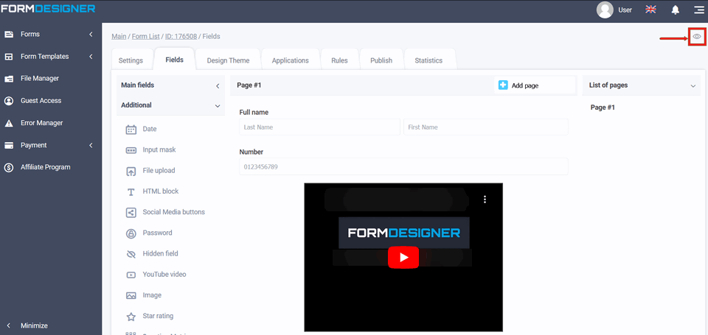The image size is (708, 335).
Task: Switch to the Design Theme tab
Action: [228, 60]
